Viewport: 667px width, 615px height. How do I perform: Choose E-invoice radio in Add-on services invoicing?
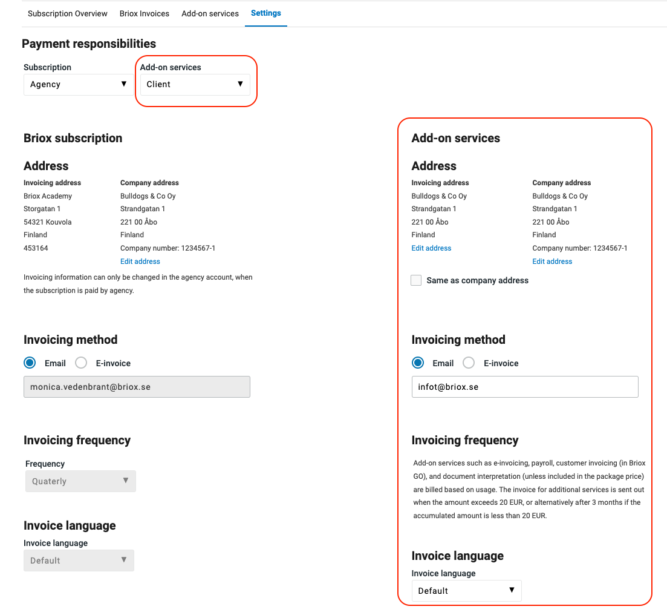(469, 363)
